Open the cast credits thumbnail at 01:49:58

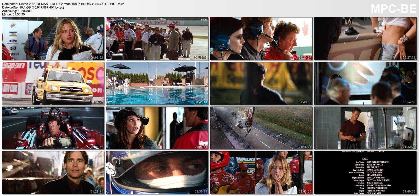point(365,172)
